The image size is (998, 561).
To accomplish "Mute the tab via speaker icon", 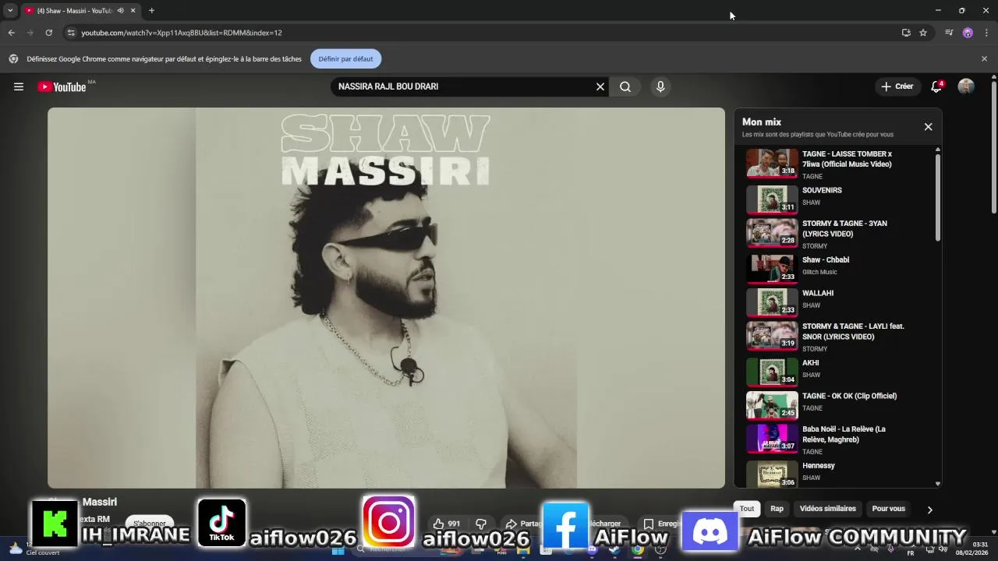I will [x=120, y=10].
